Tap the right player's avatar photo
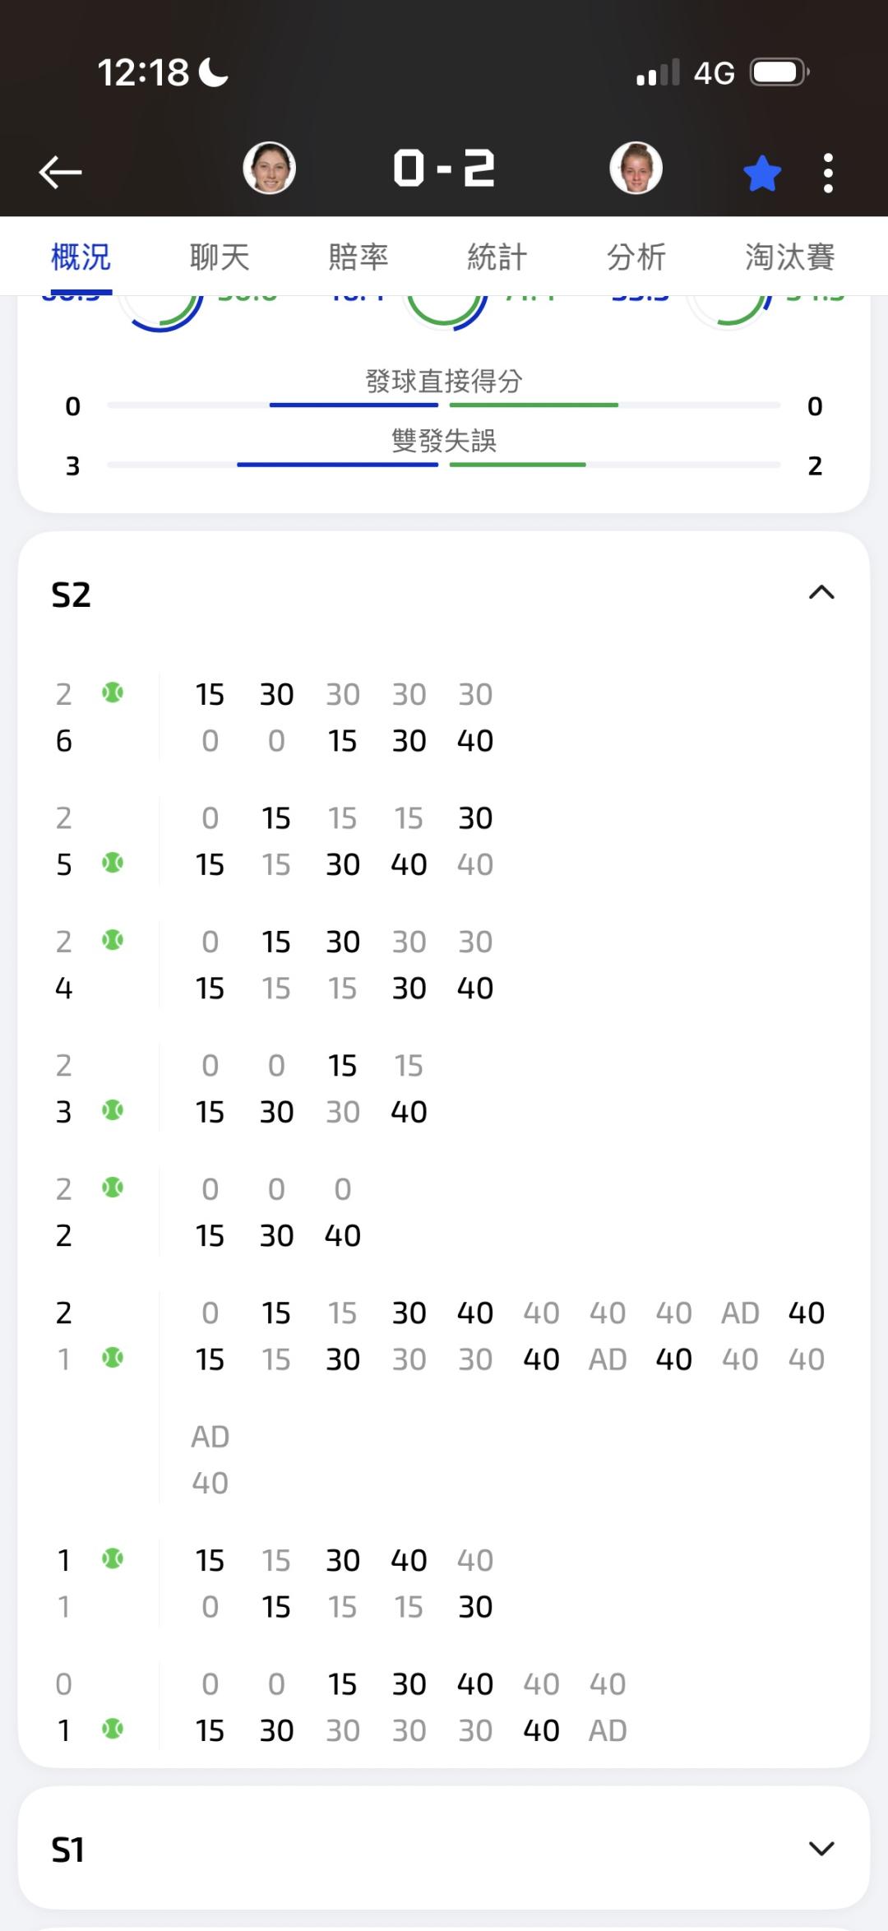Screen dimensions: 888x1931 click(x=636, y=168)
